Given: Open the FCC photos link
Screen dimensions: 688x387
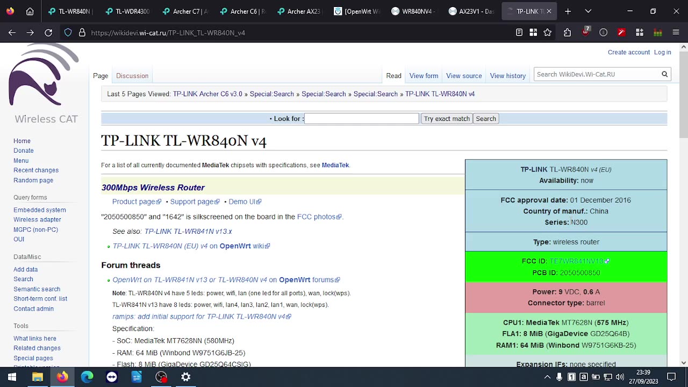Looking at the screenshot, I should tap(319, 217).
